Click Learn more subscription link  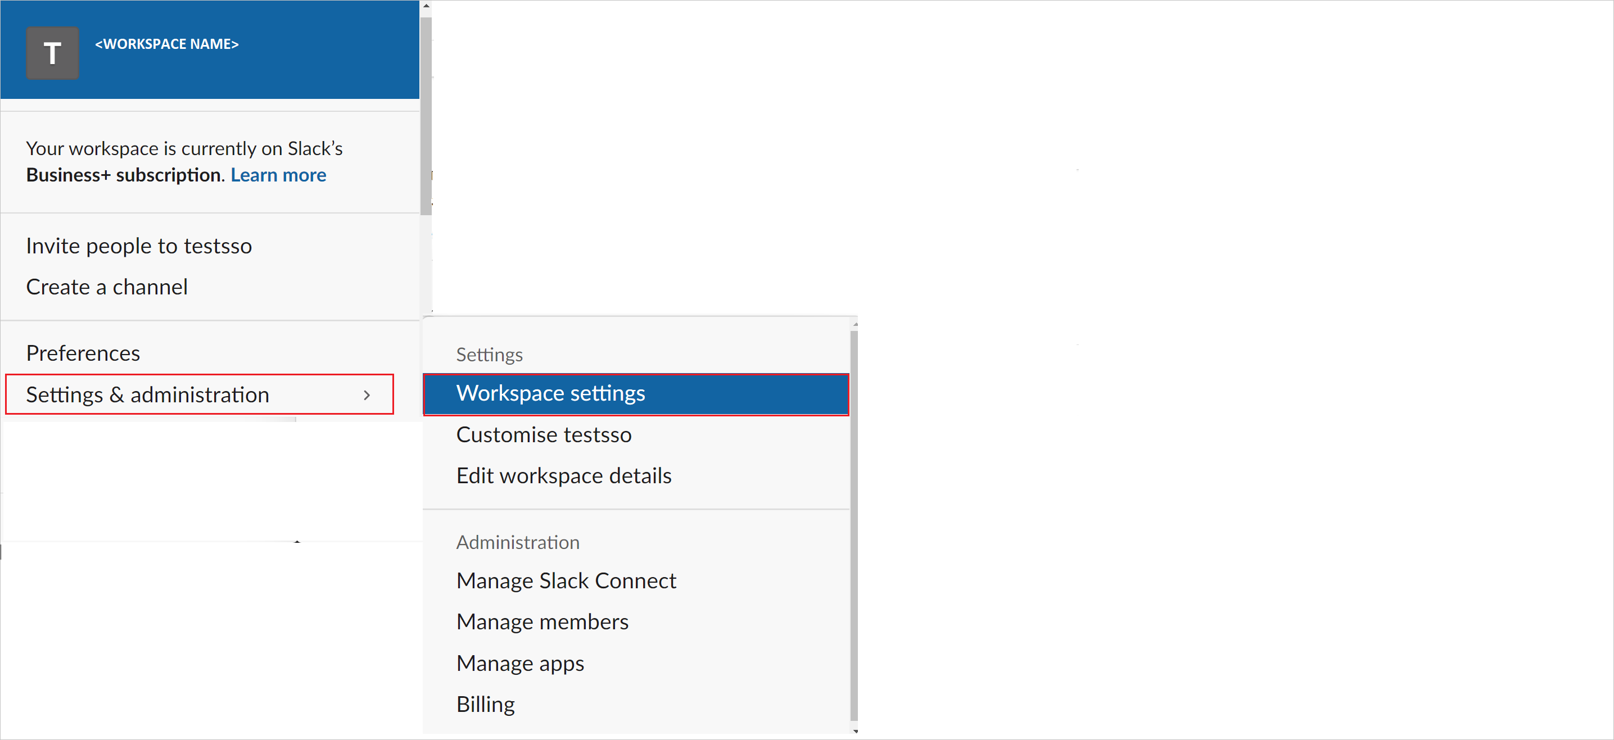[x=280, y=176]
